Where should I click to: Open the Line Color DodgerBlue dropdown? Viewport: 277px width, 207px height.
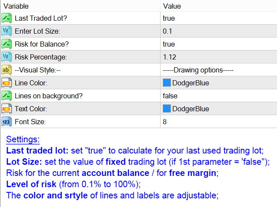219,83
